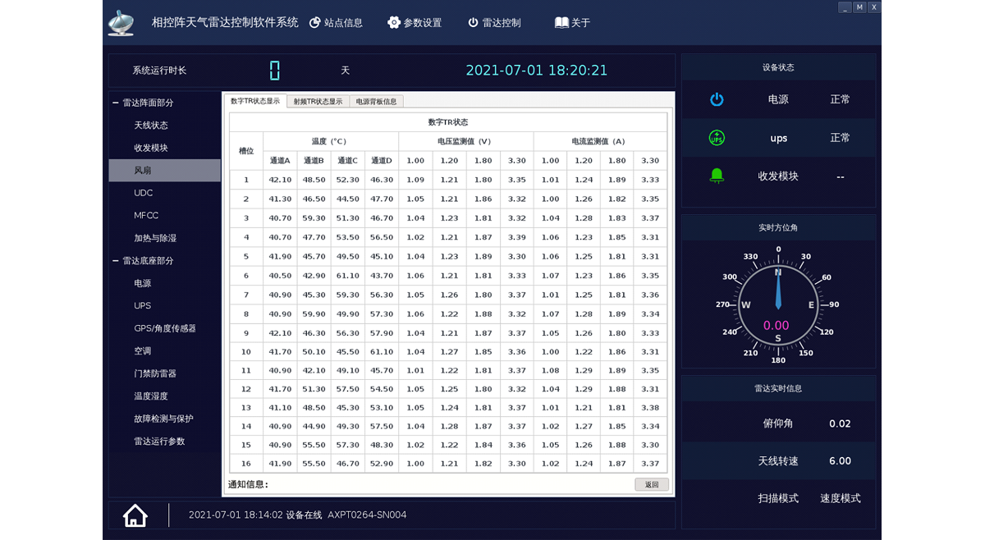
Task: Click the 站点信息 station info icon
Action: [315, 23]
